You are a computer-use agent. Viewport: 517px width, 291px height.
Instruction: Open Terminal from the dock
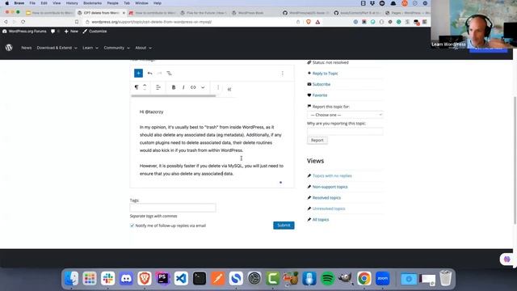tap(200, 278)
